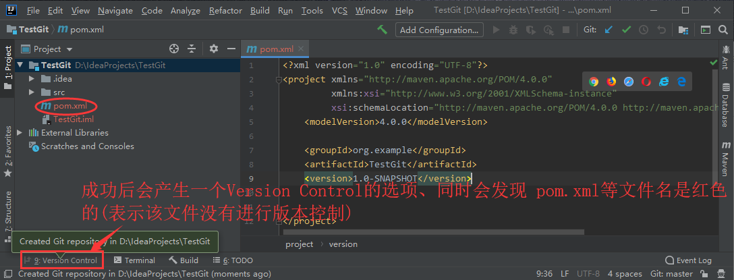Open pom.xml in Firefox browser icon
The width and height of the screenshot is (734, 280).
click(611, 82)
